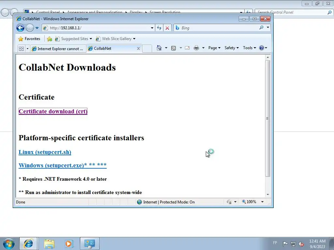Screen dimensions: 334x250
Task: Click Certificate download (crt) link
Action: pos(53,111)
